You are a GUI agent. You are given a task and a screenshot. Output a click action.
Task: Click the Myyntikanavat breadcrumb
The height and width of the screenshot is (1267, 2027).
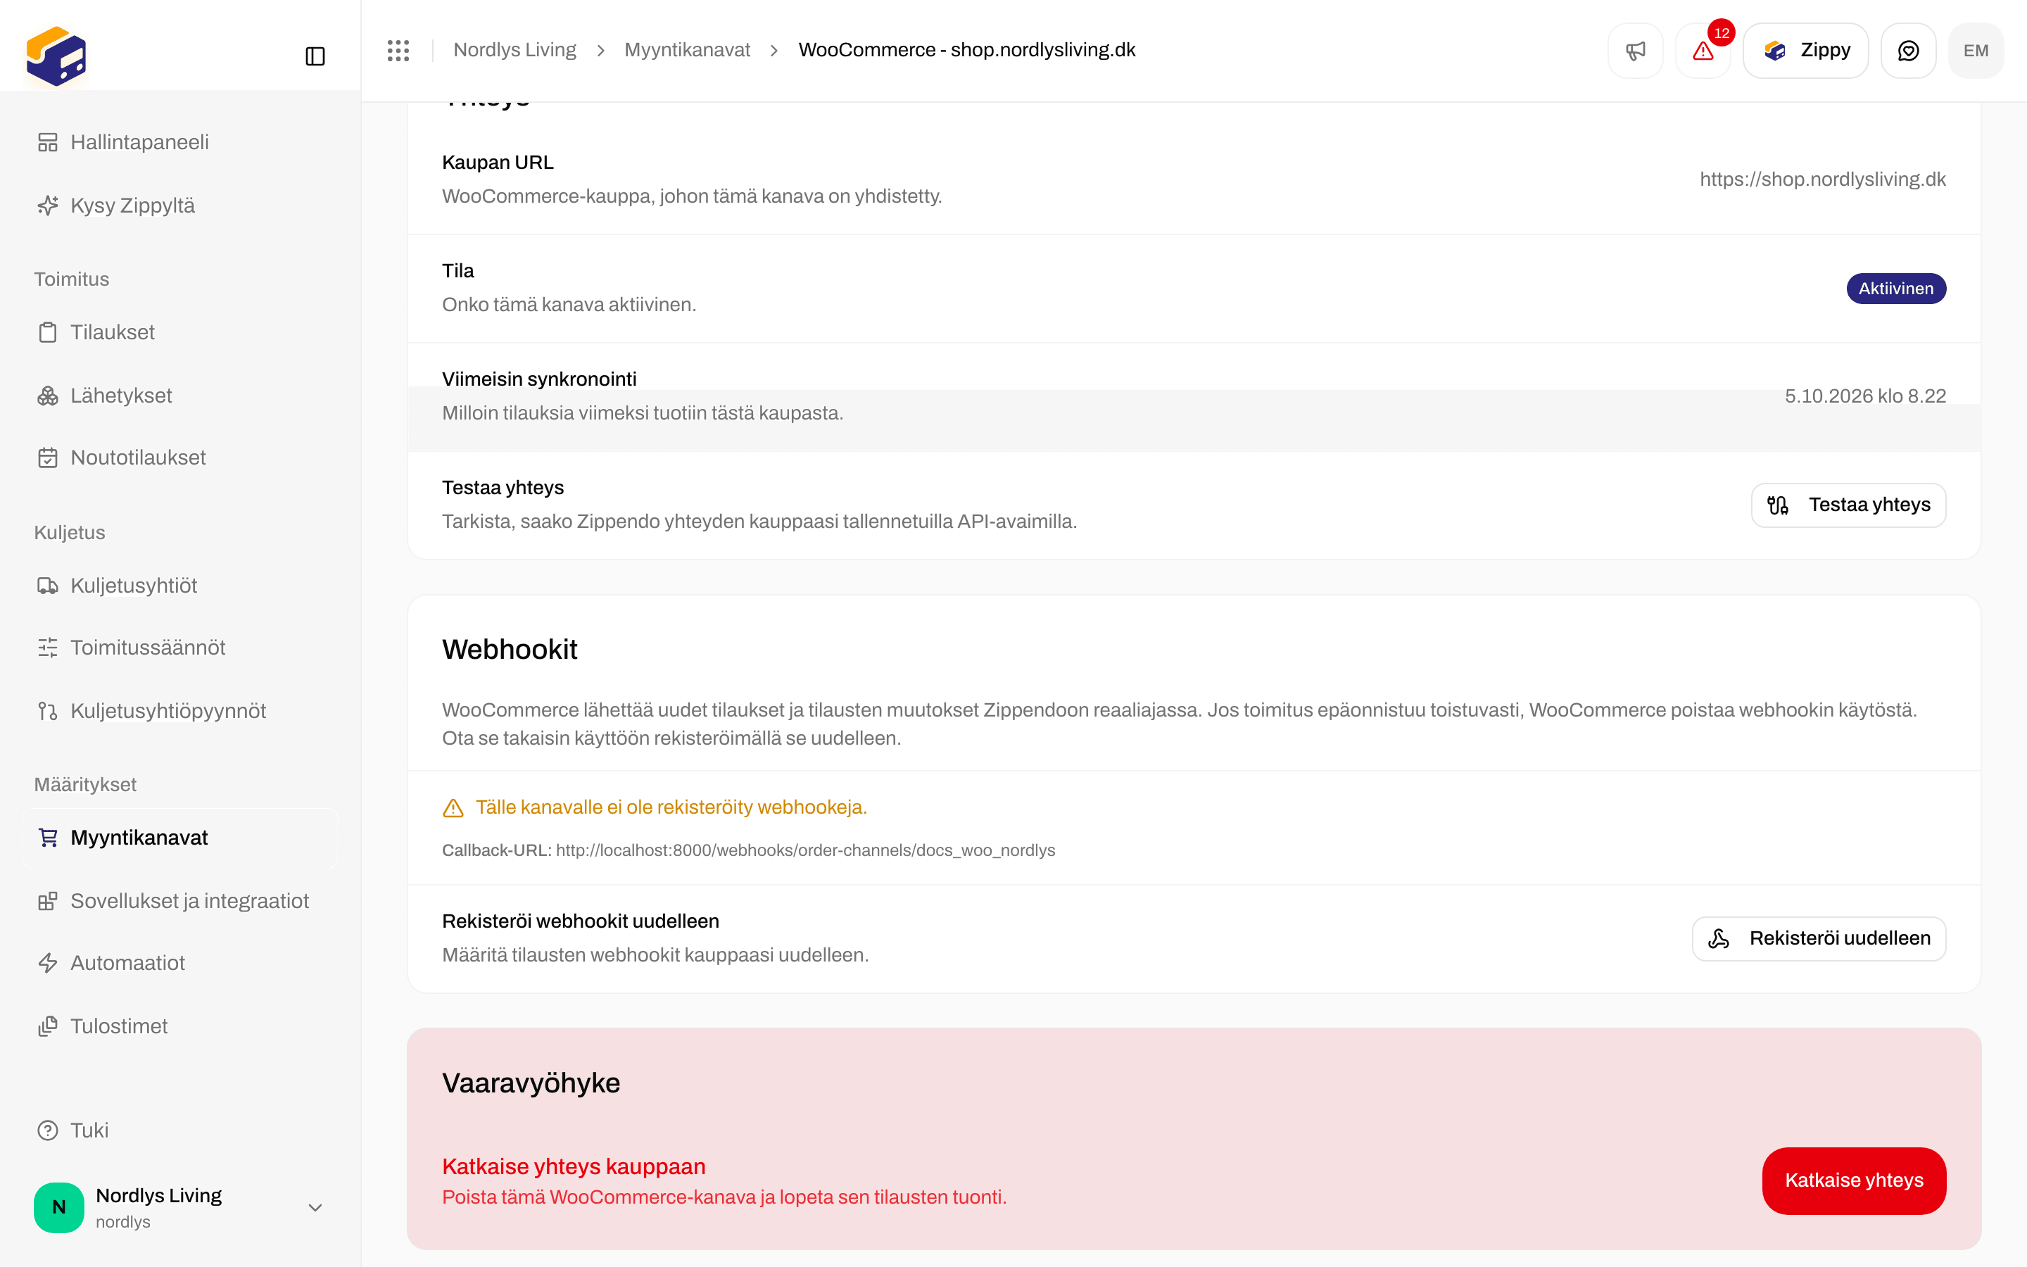coord(687,50)
